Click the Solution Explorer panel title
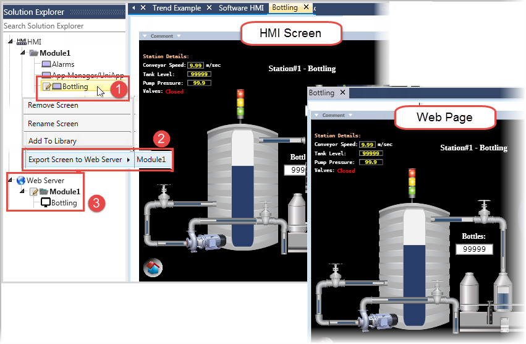The height and width of the screenshot is (344, 526). point(34,12)
